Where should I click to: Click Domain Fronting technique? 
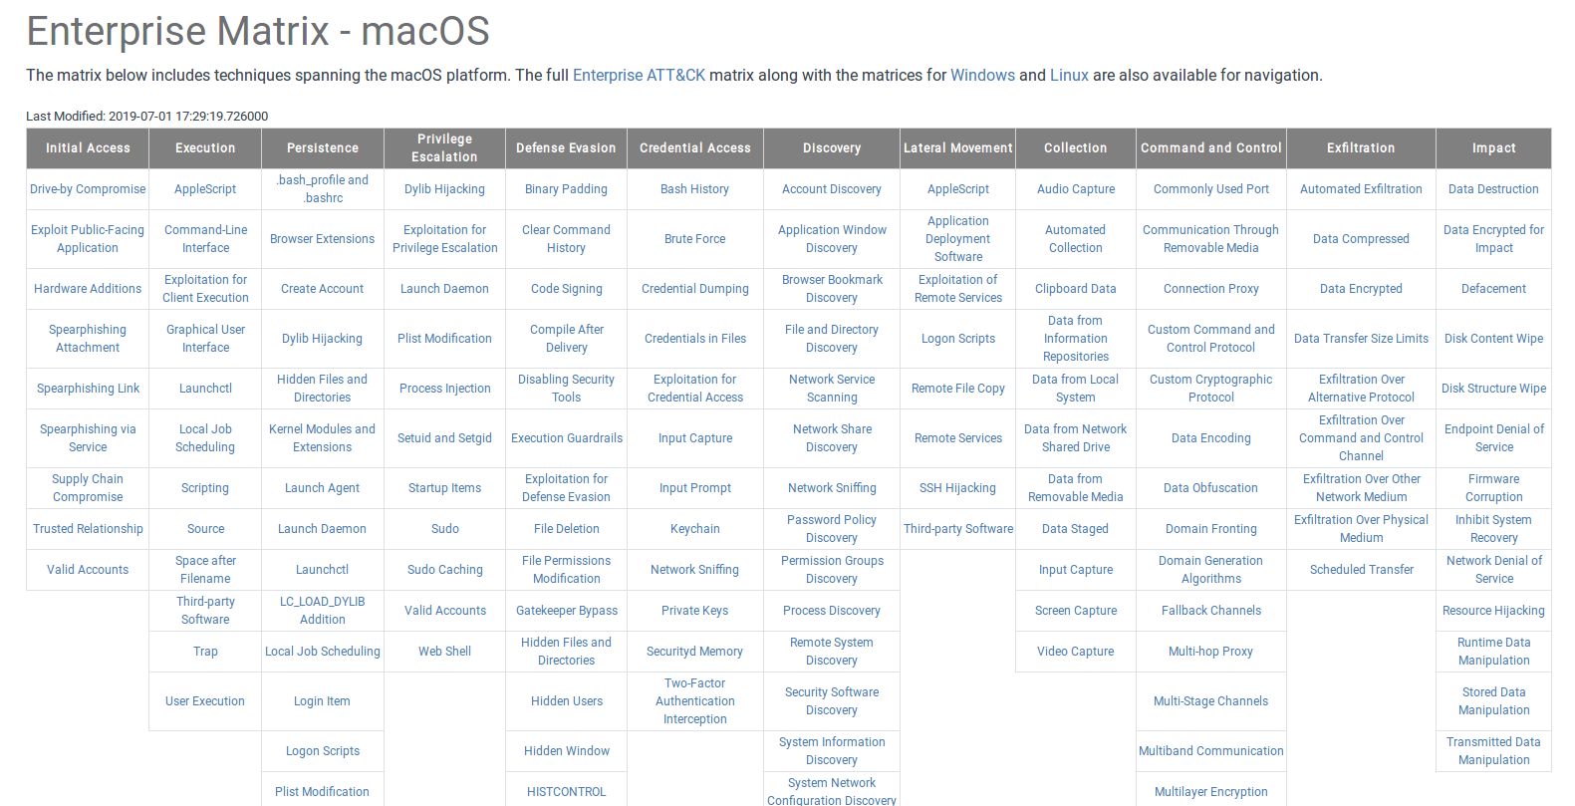(x=1211, y=528)
